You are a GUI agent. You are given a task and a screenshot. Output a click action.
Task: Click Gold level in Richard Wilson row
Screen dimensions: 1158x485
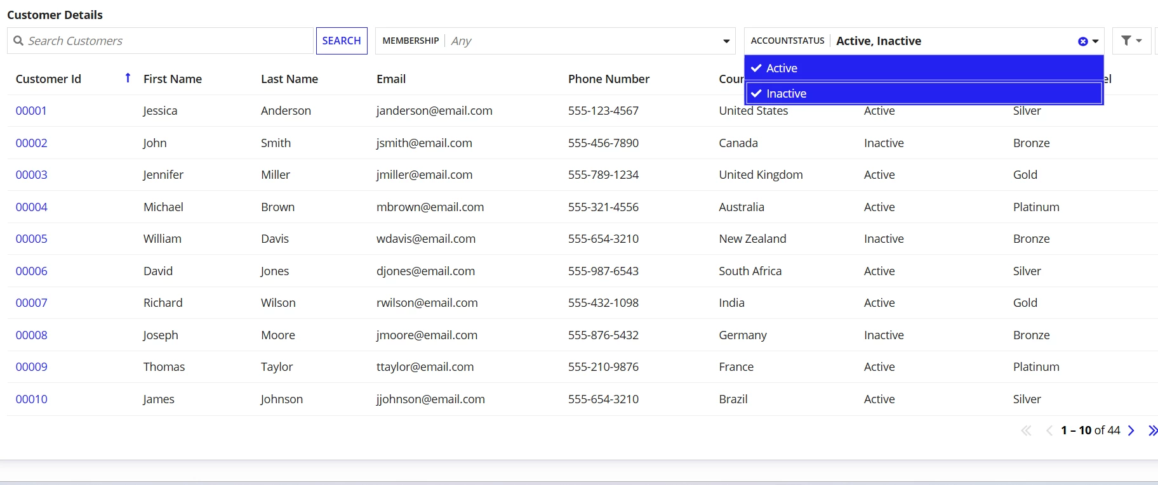pos(1025,302)
